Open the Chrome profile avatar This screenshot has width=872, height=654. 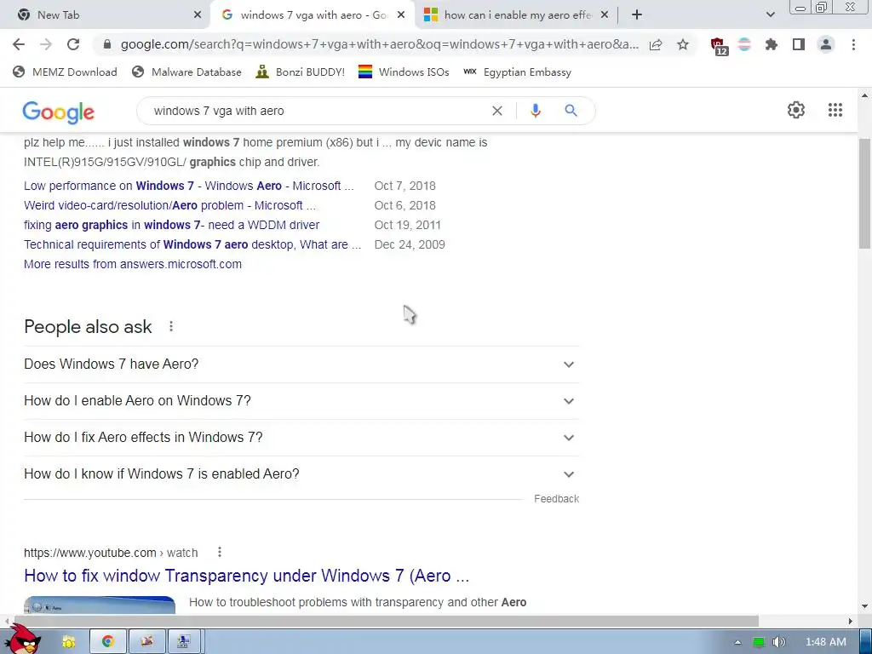826,44
